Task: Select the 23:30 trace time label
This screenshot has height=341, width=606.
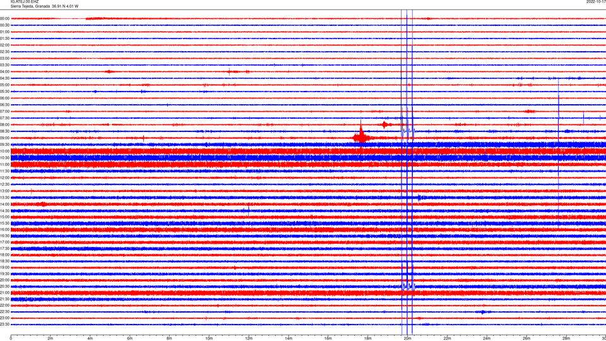Action: pos(4,325)
